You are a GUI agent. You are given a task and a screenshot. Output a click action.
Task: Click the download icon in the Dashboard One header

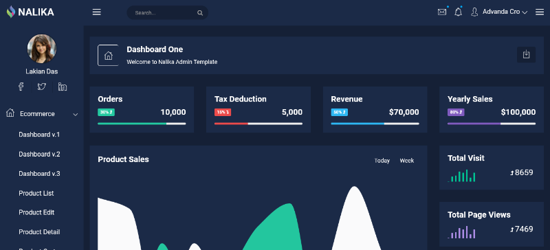(x=526, y=55)
